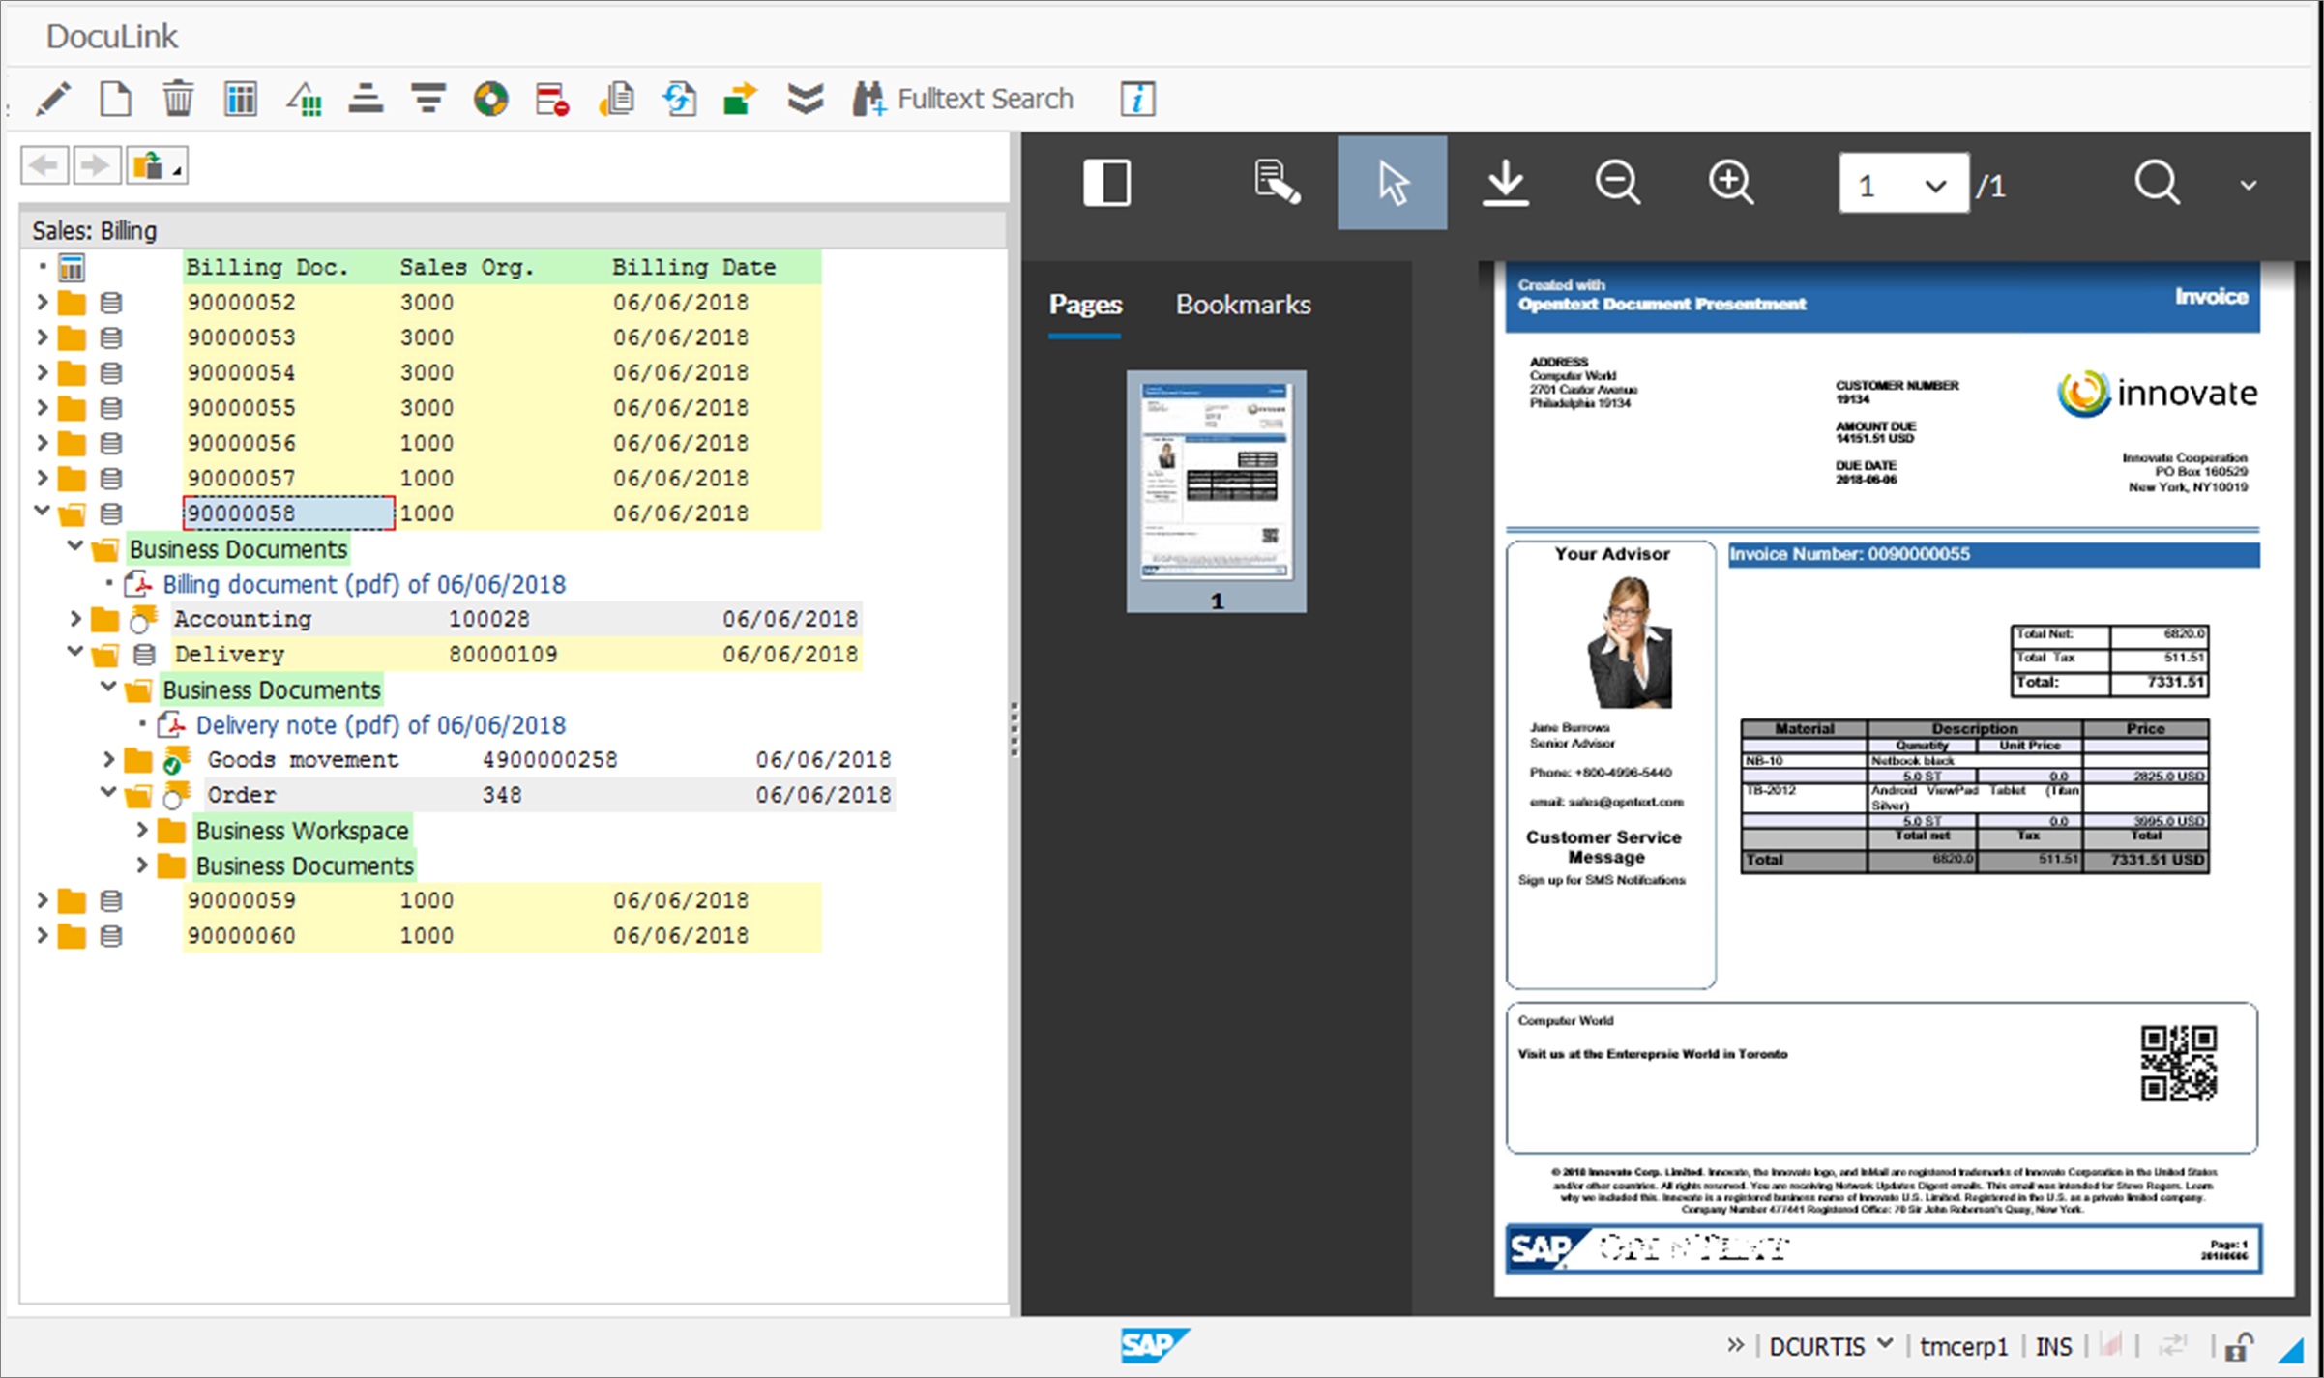
Task: Zoom out in the PDF viewer
Action: 1617,183
